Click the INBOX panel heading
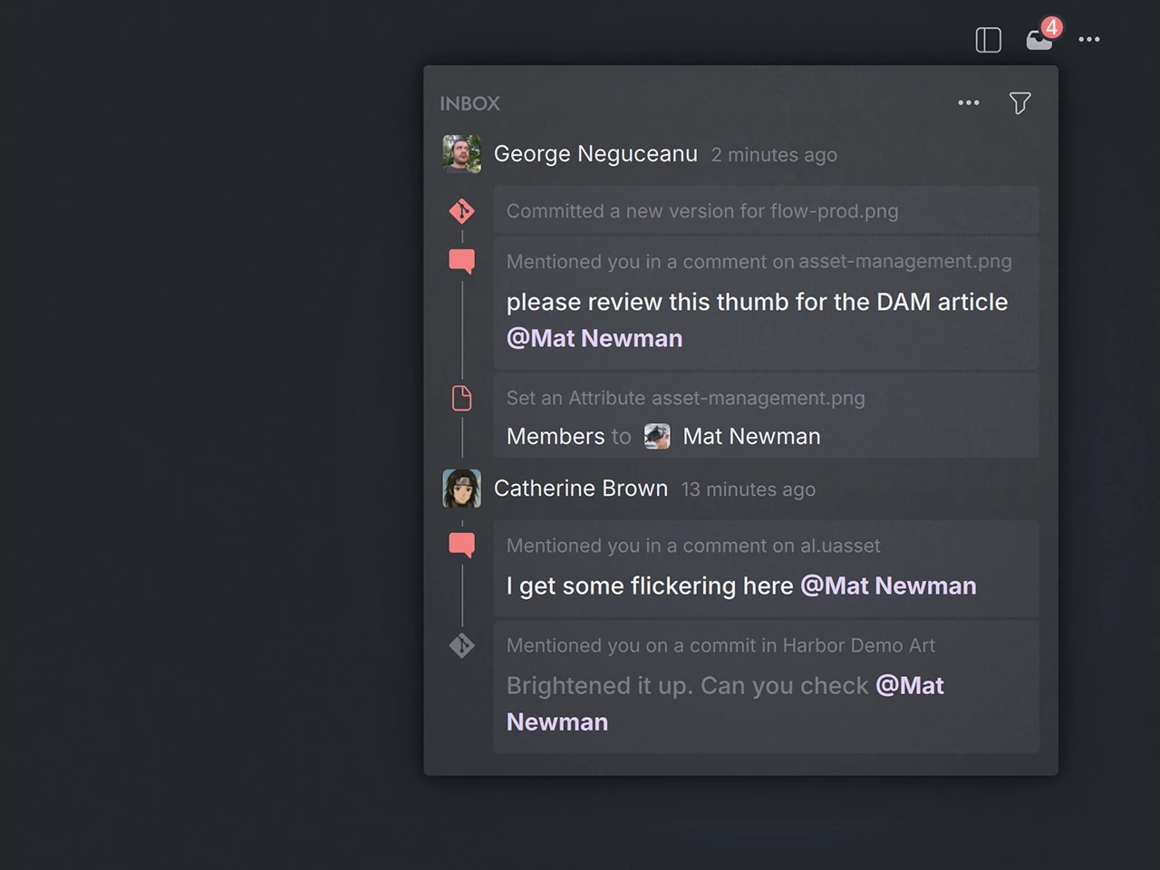This screenshot has height=870, width=1160. coord(469,103)
